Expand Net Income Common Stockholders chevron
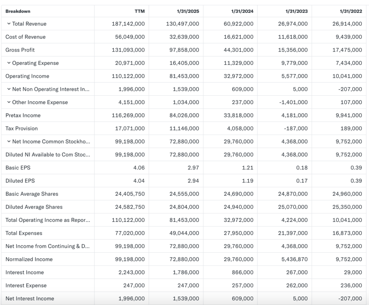The width and height of the screenshot is (369, 305). pos(9,142)
